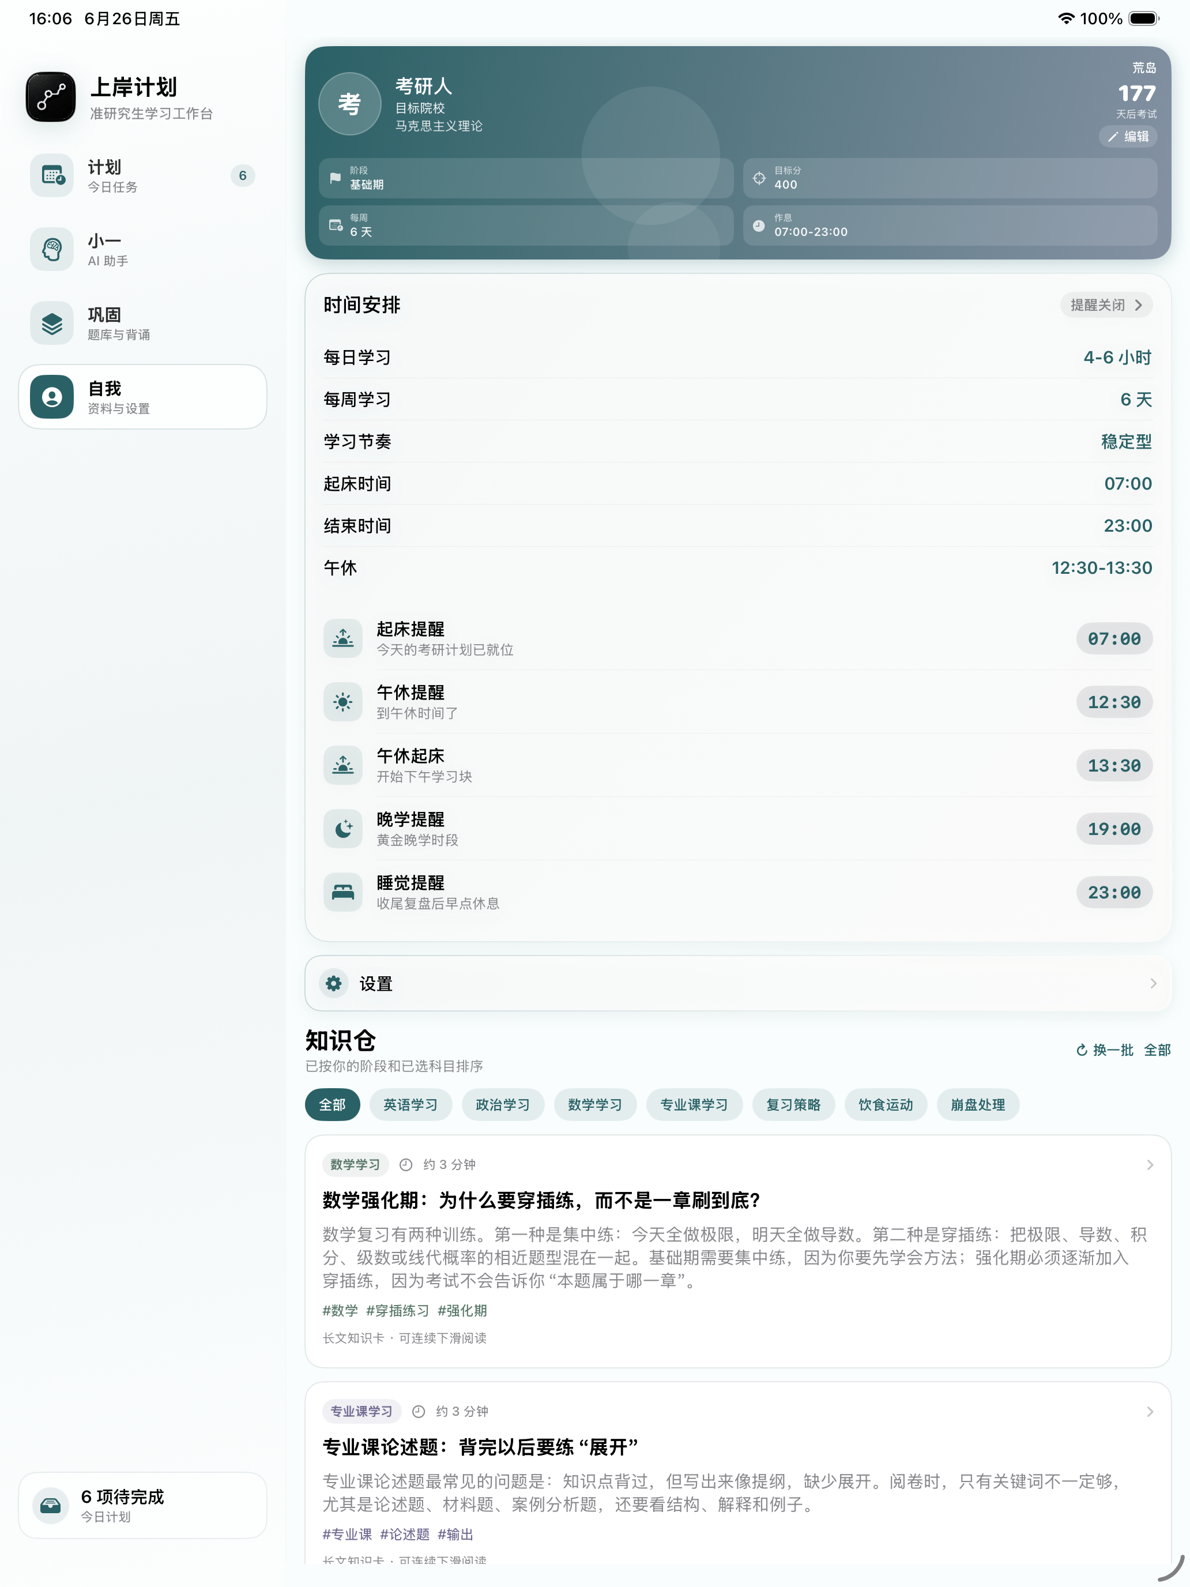Click the target icon in 目标分 field

tap(759, 178)
